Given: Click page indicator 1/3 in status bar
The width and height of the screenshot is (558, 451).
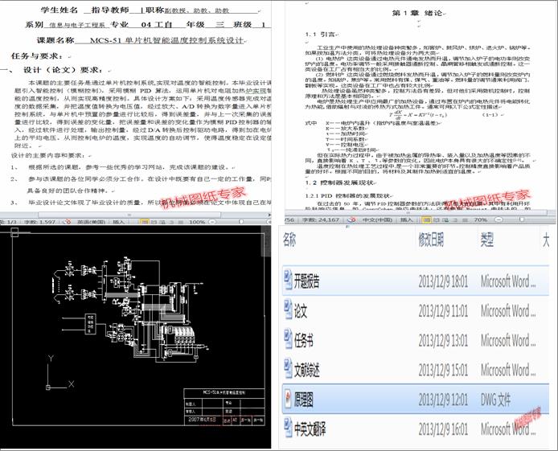Looking at the screenshot, I should pyautogui.click(x=8, y=222).
